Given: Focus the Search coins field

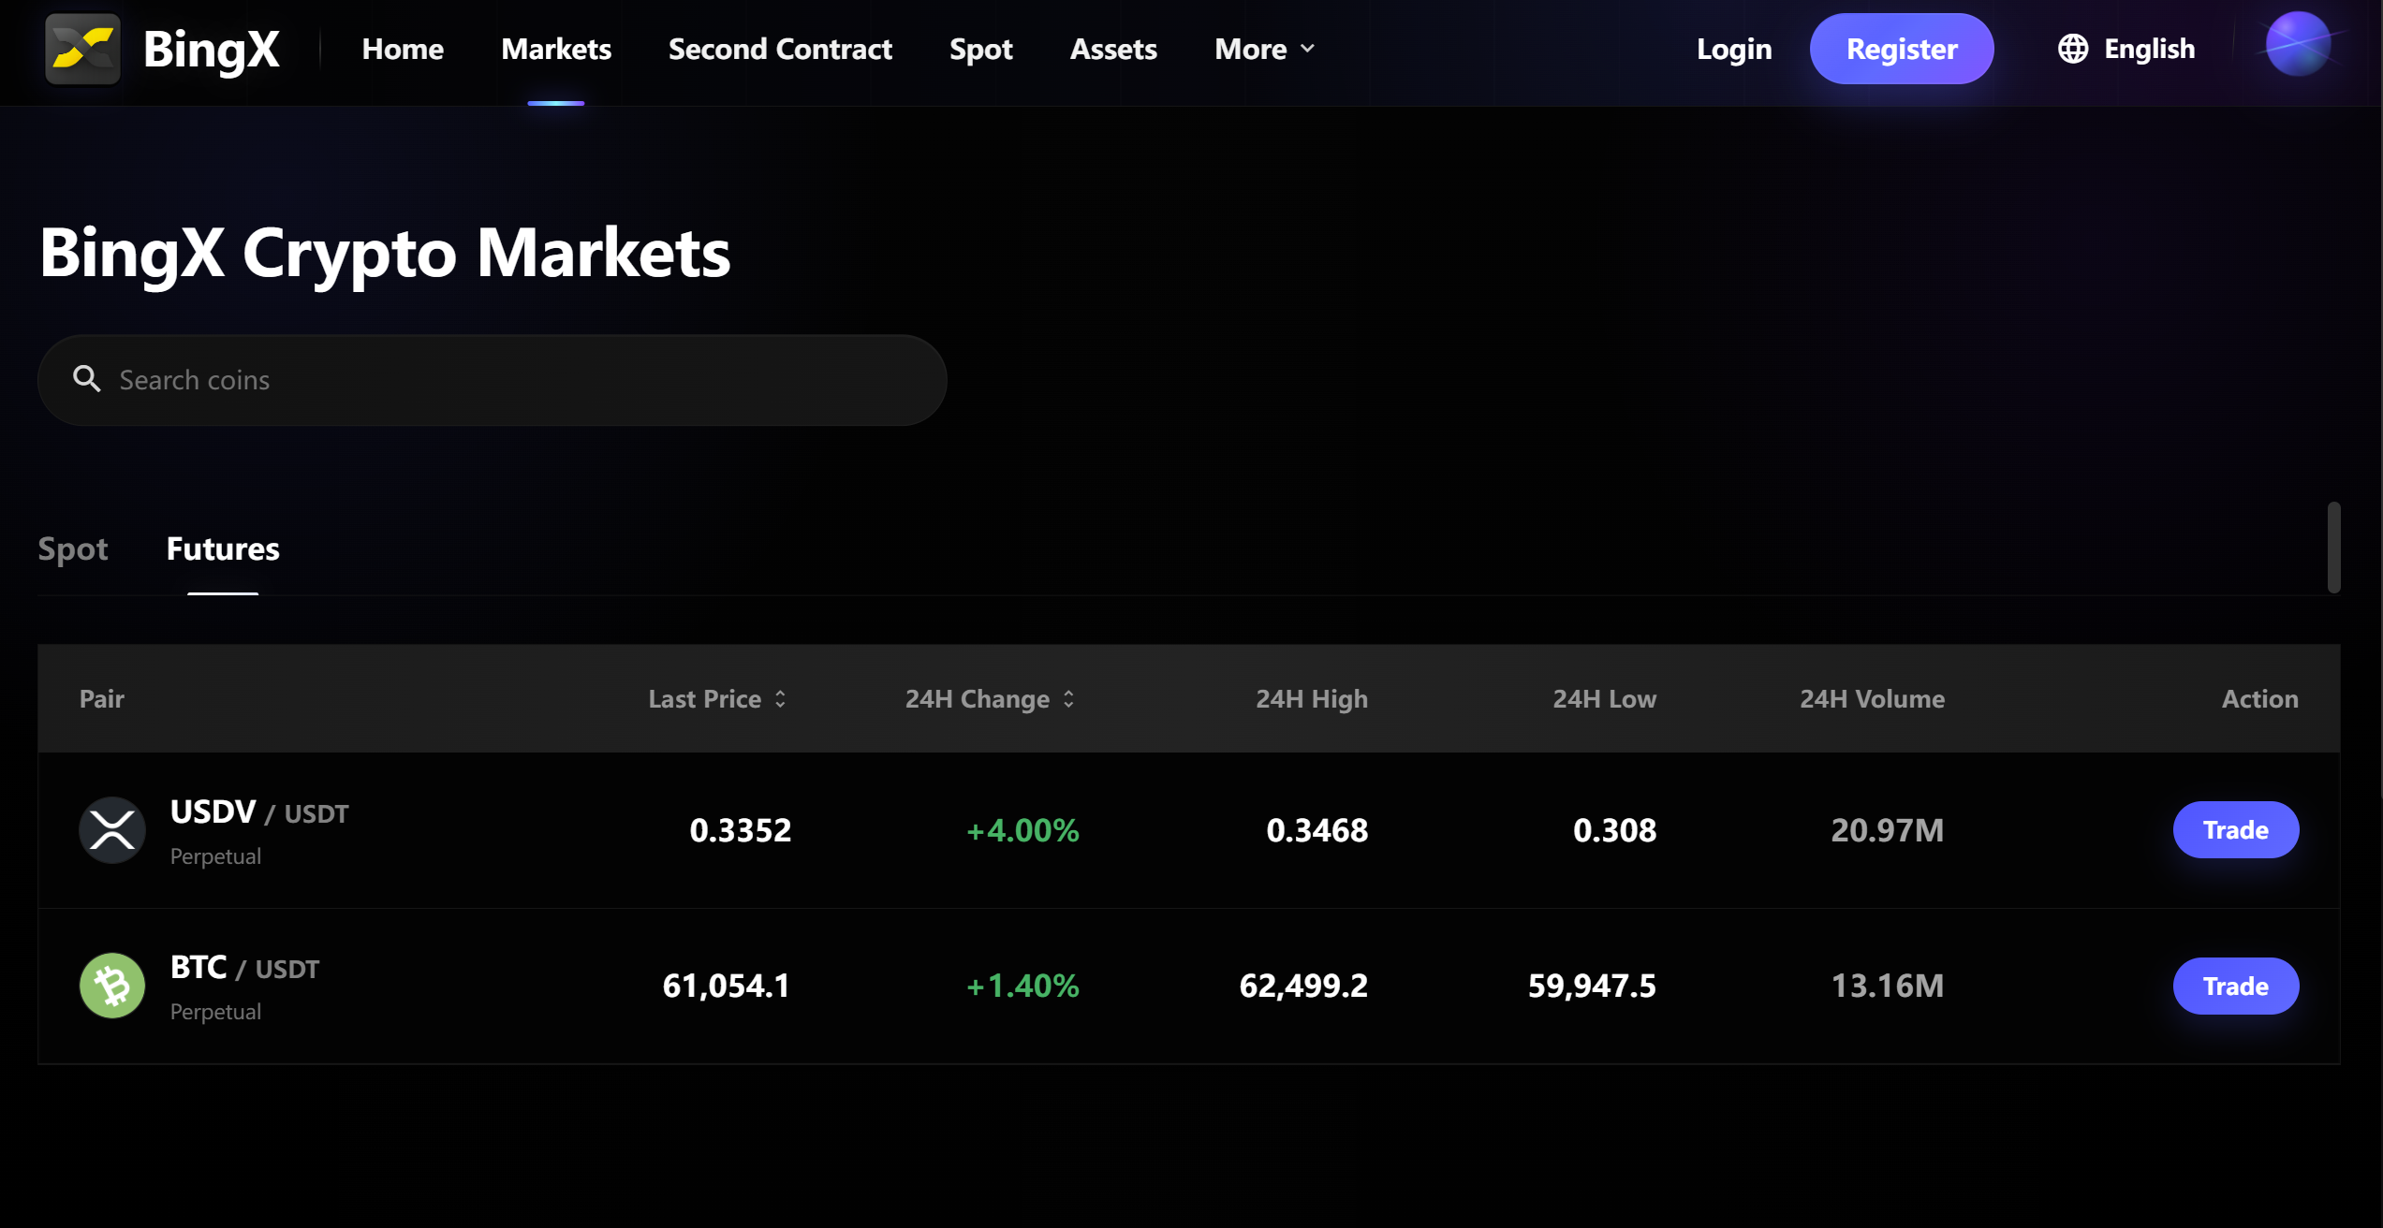Looking at the screenshot, I should [493, 380].
